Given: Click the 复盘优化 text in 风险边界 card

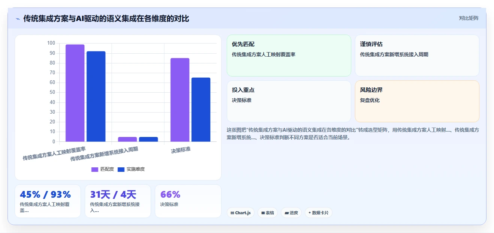Looking at the screenshot, I should pos(370,100).
